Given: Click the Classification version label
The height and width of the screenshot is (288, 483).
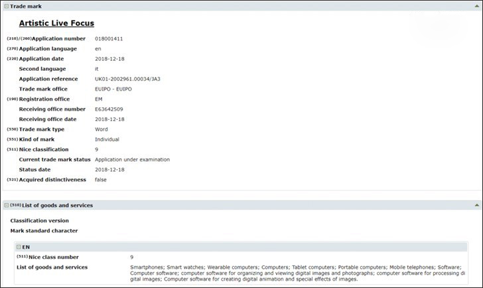Looking at the screenshot, I should coord(39,220).
